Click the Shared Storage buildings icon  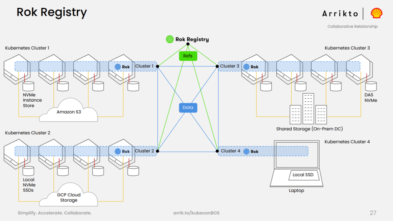coord(308,109)
